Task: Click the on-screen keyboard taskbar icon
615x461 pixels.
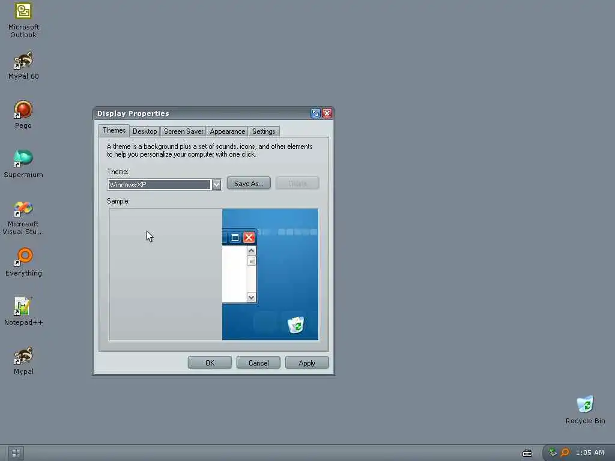Action: 527,453
